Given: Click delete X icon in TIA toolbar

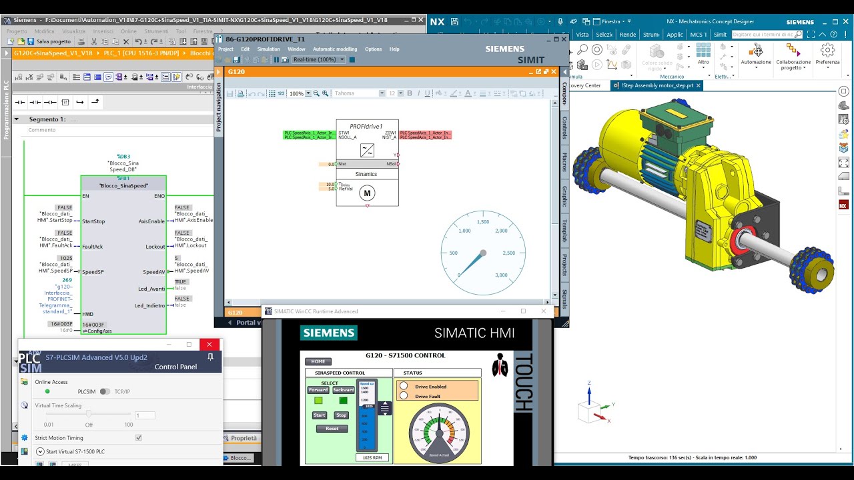Looking at the screenshot, I should [125, 41].
